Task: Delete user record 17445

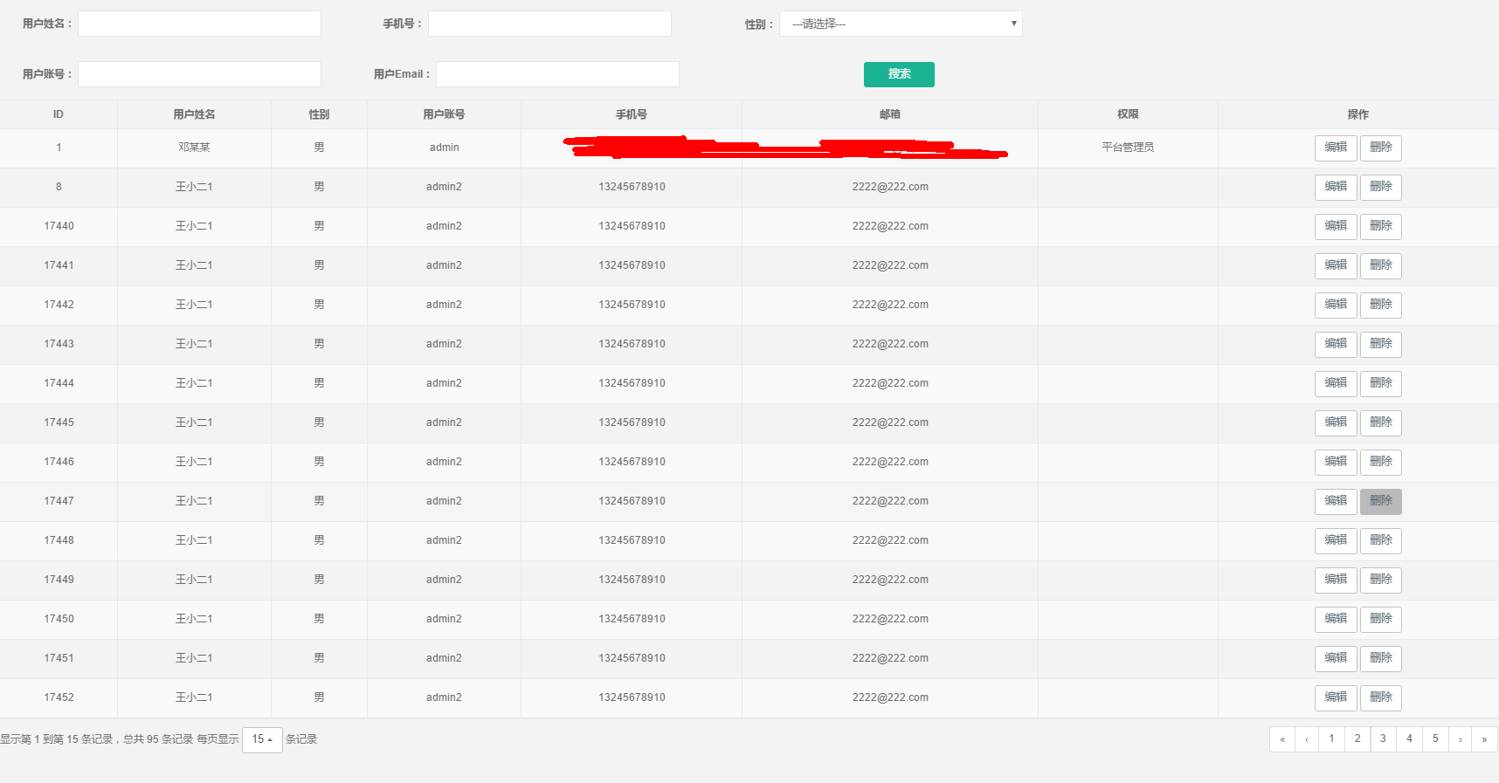Action: [x=1381, y=422]
